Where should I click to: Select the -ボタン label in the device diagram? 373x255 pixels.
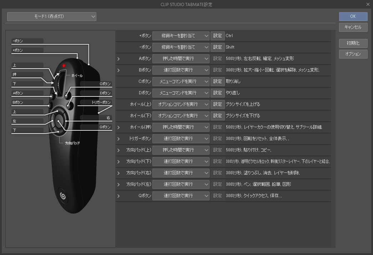click(x=27, y=41)
